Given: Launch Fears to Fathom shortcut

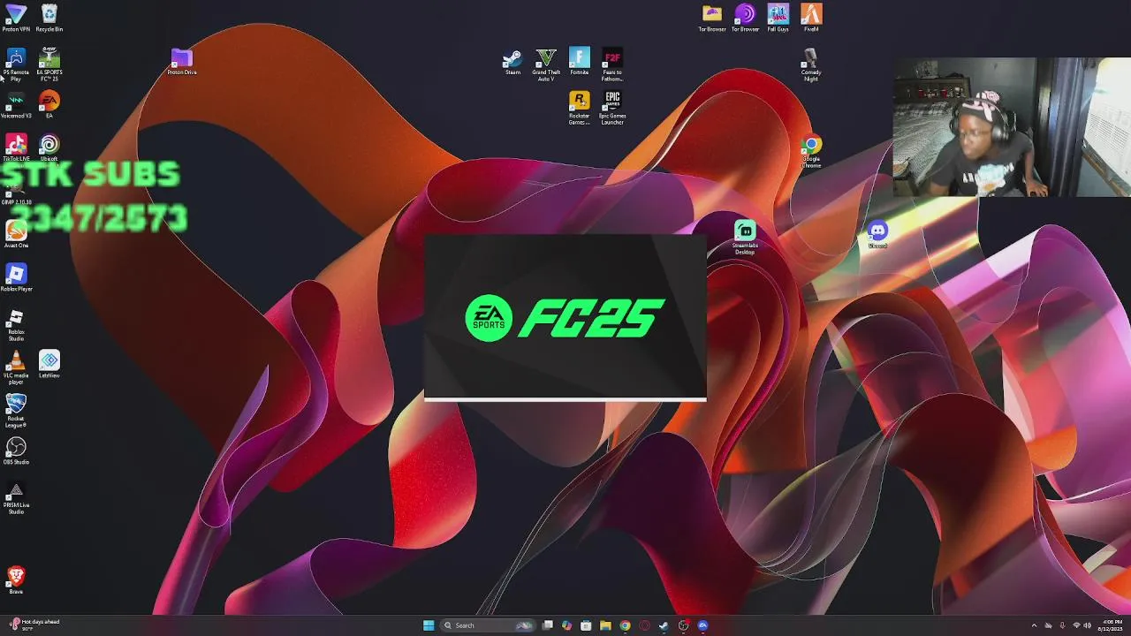Looking at the screenshot, I should pos(612,64).
